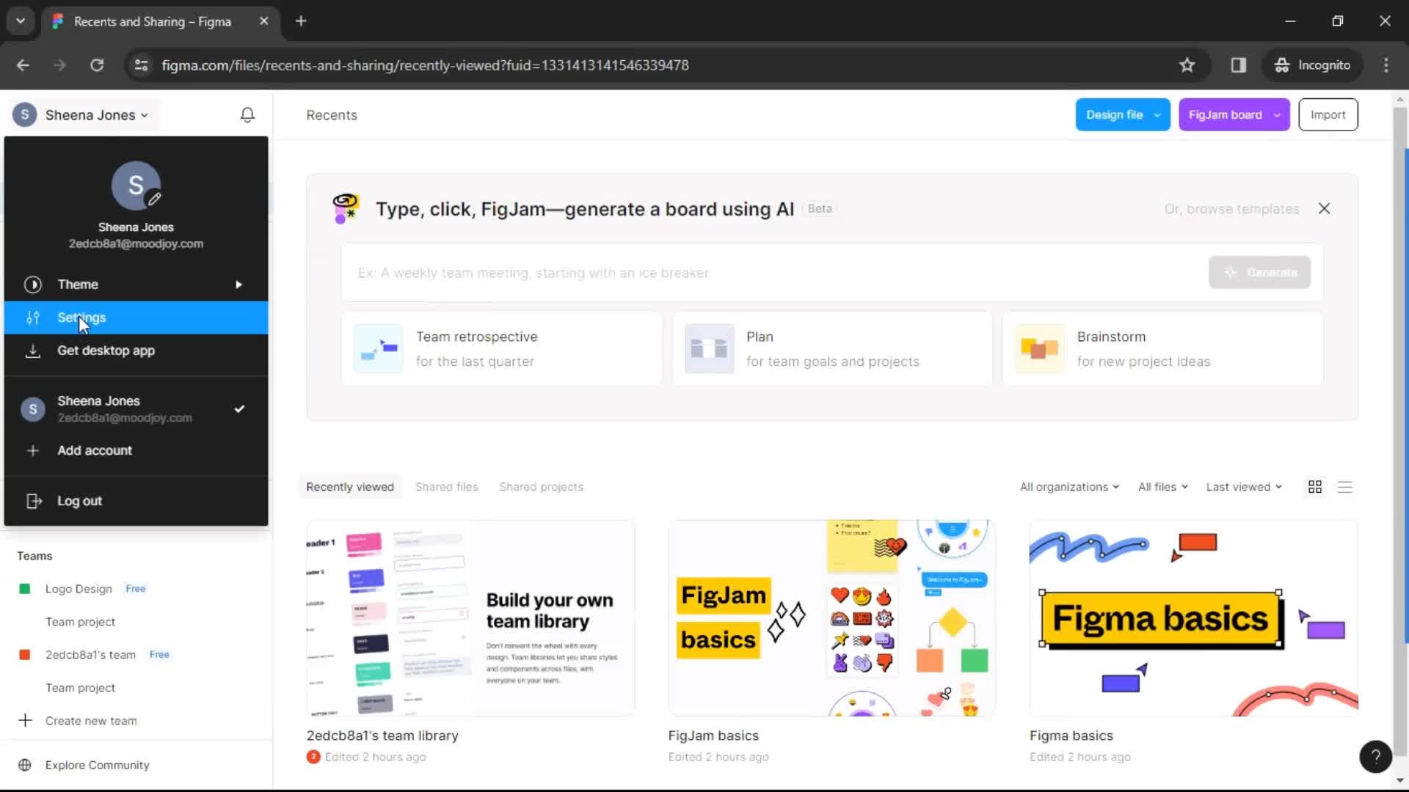This screenshot has height=792, width=1409.
Task: Click the Log out menu item
Action: click(79, 501)
